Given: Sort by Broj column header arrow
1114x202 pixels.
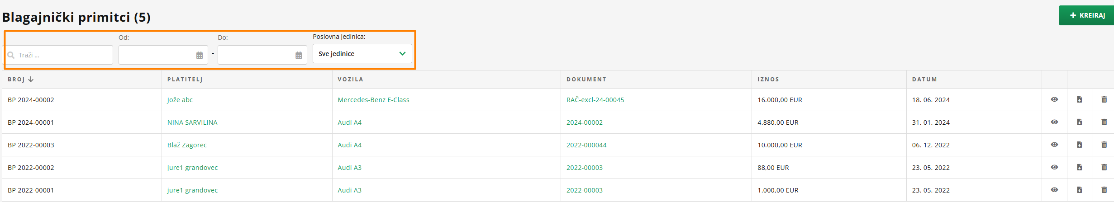Looking at the screenshot, I should pyautogui.click(x=31, y=79).
